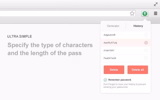Click the fullscreen expand arrows icon
This screenshot has width=160, height=100.
[x=155, y=4]
